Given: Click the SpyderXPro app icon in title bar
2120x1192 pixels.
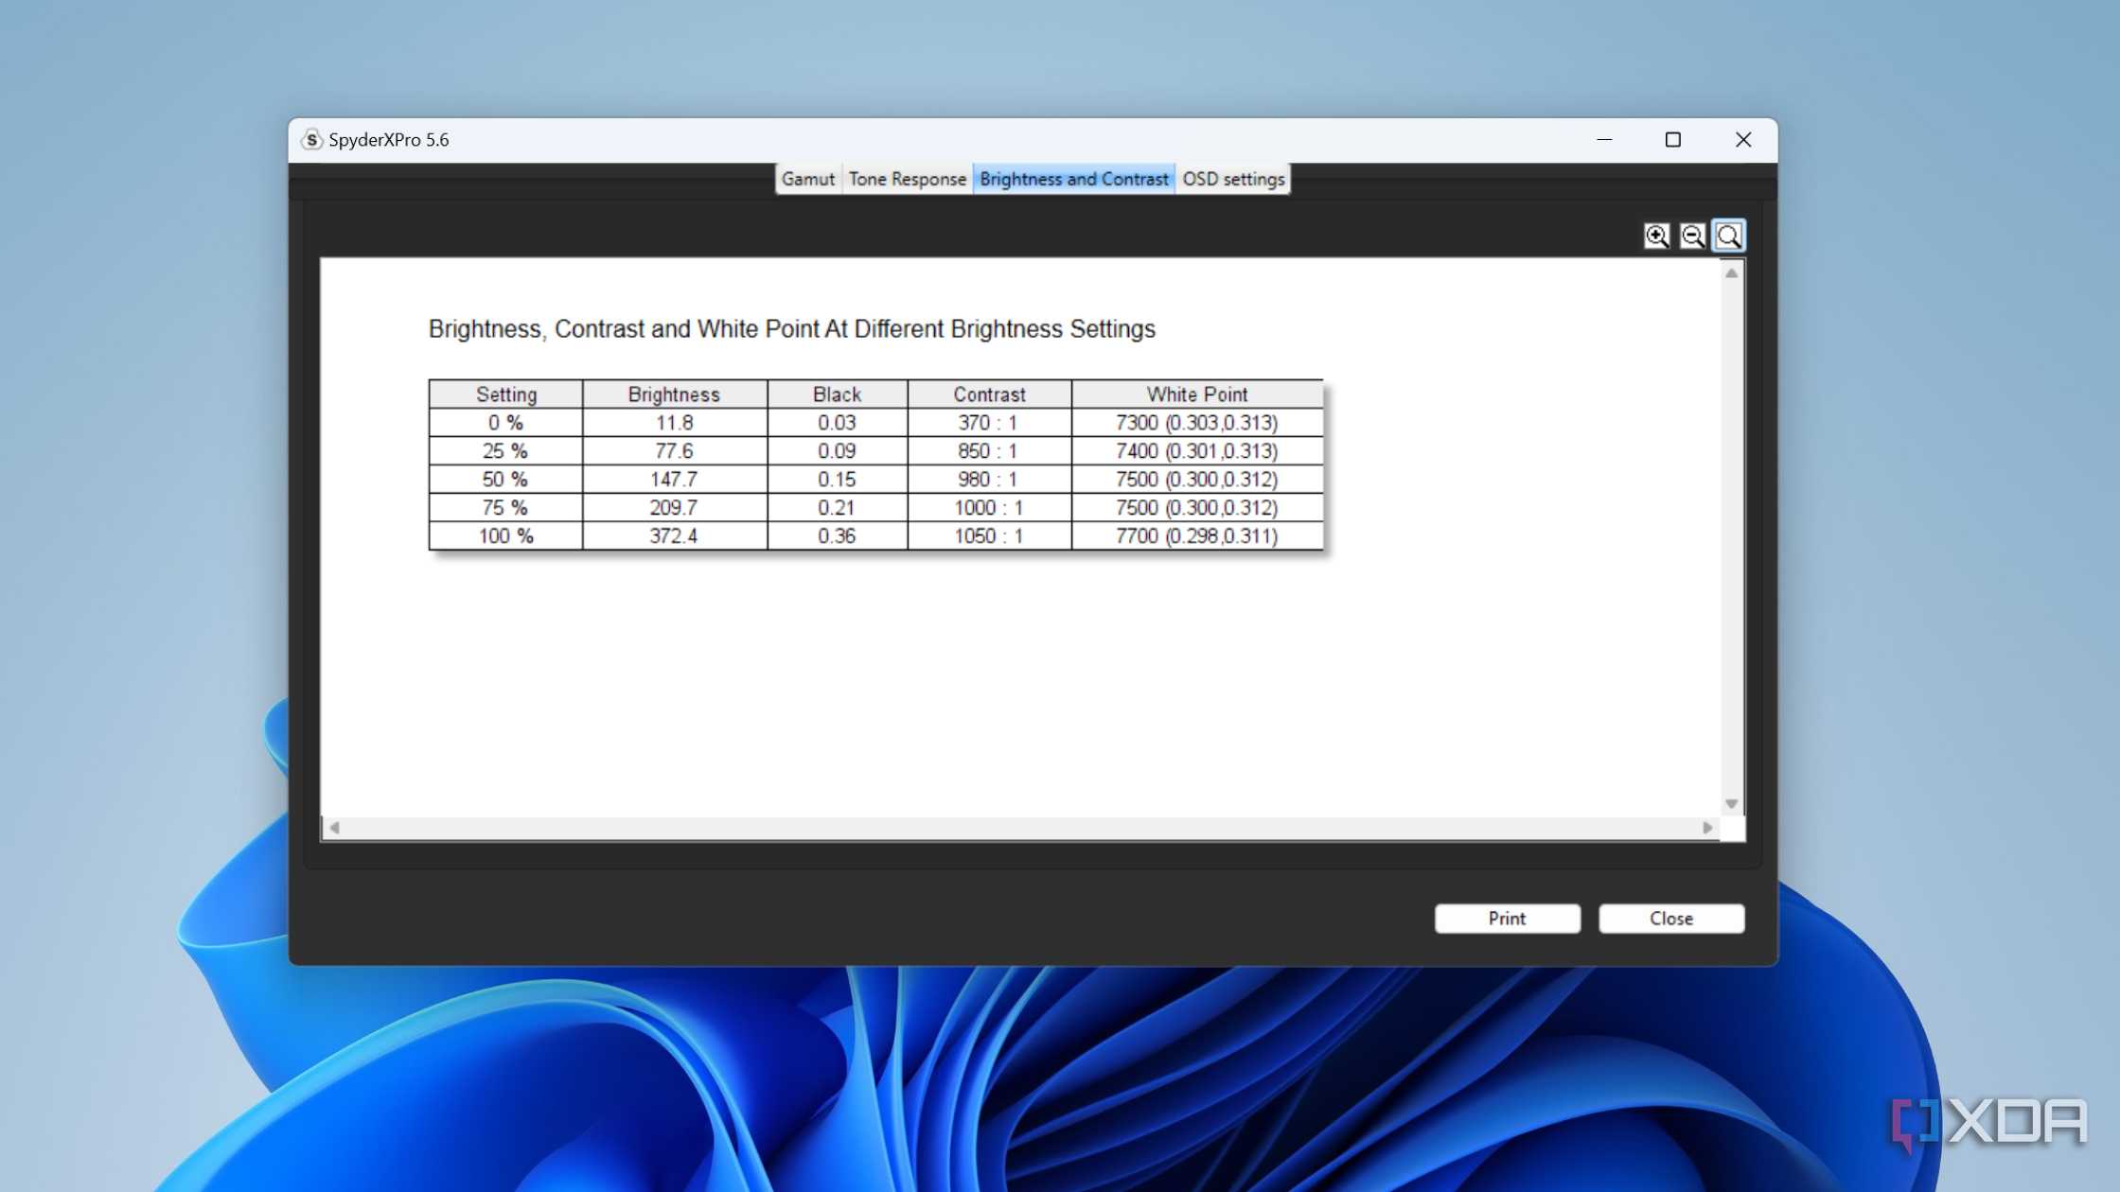Looking at the screenshot, I should (311, 140).
